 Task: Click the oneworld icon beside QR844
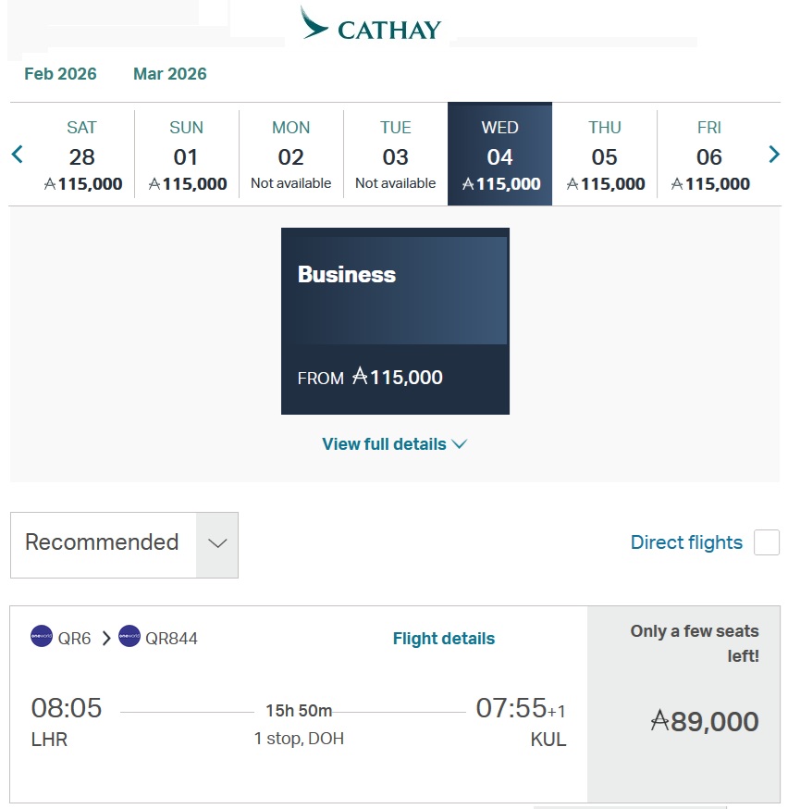point(129,637)
